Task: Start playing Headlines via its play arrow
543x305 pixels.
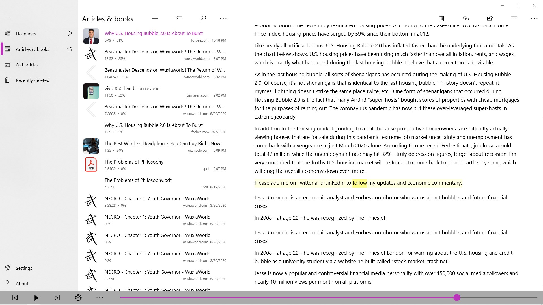Action: pos(70,33)
